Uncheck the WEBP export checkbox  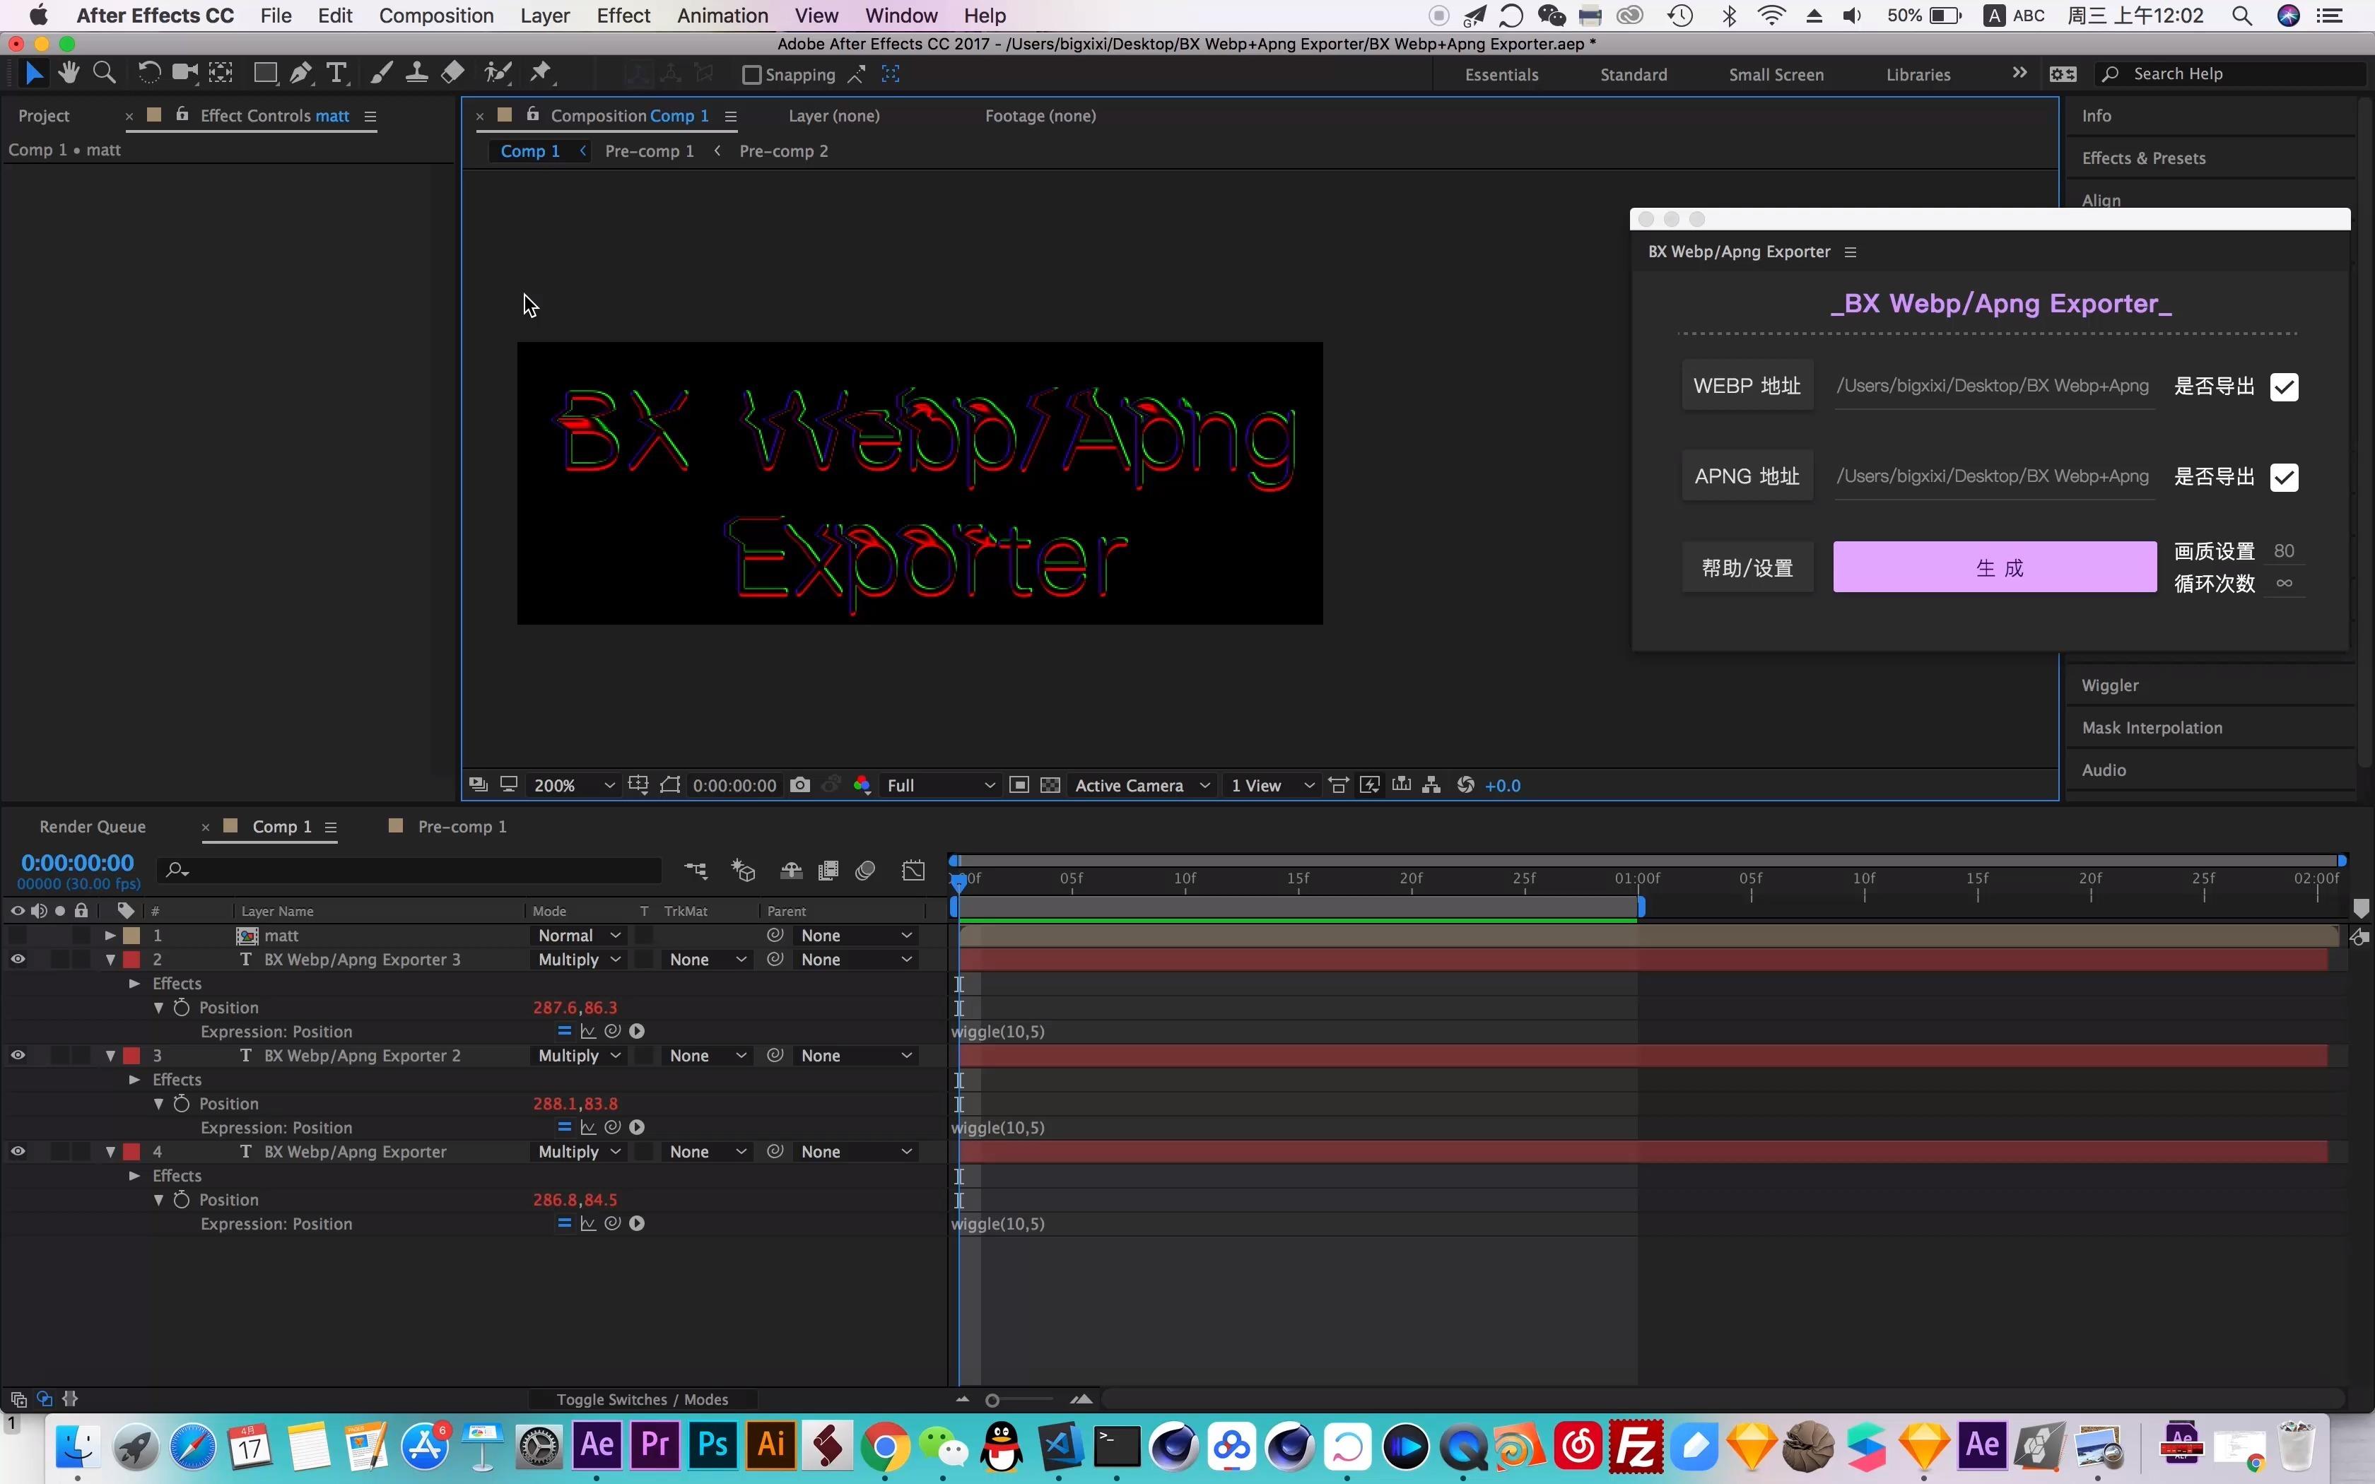tap(2284, 387)
